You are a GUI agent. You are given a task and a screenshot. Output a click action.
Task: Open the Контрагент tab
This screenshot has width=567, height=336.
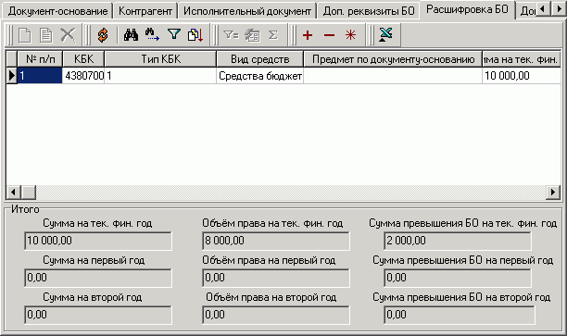point(145,11)
